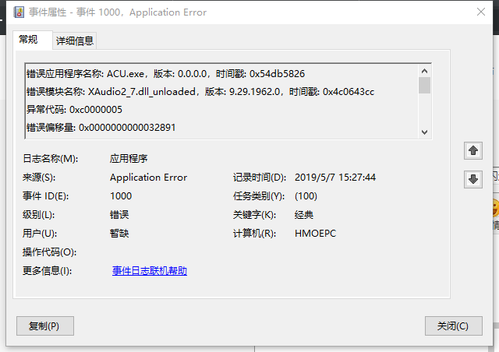Click the computer name HMOEPC
The image size is (499, 352).
(x=315, y=234)
